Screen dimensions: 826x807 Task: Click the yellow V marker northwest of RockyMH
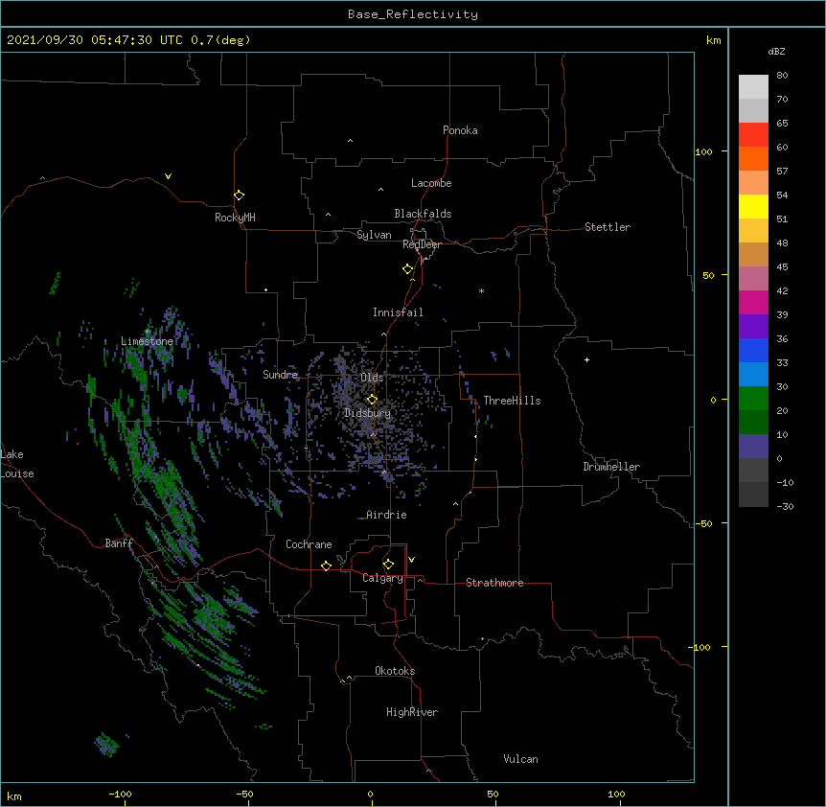[x=168, y=176]
